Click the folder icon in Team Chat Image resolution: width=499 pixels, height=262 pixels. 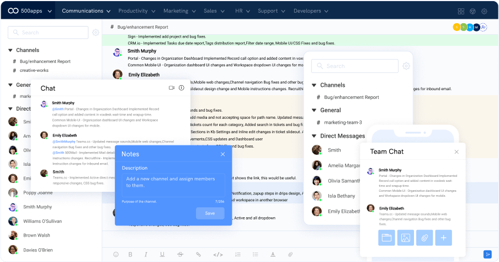point(387,238)
